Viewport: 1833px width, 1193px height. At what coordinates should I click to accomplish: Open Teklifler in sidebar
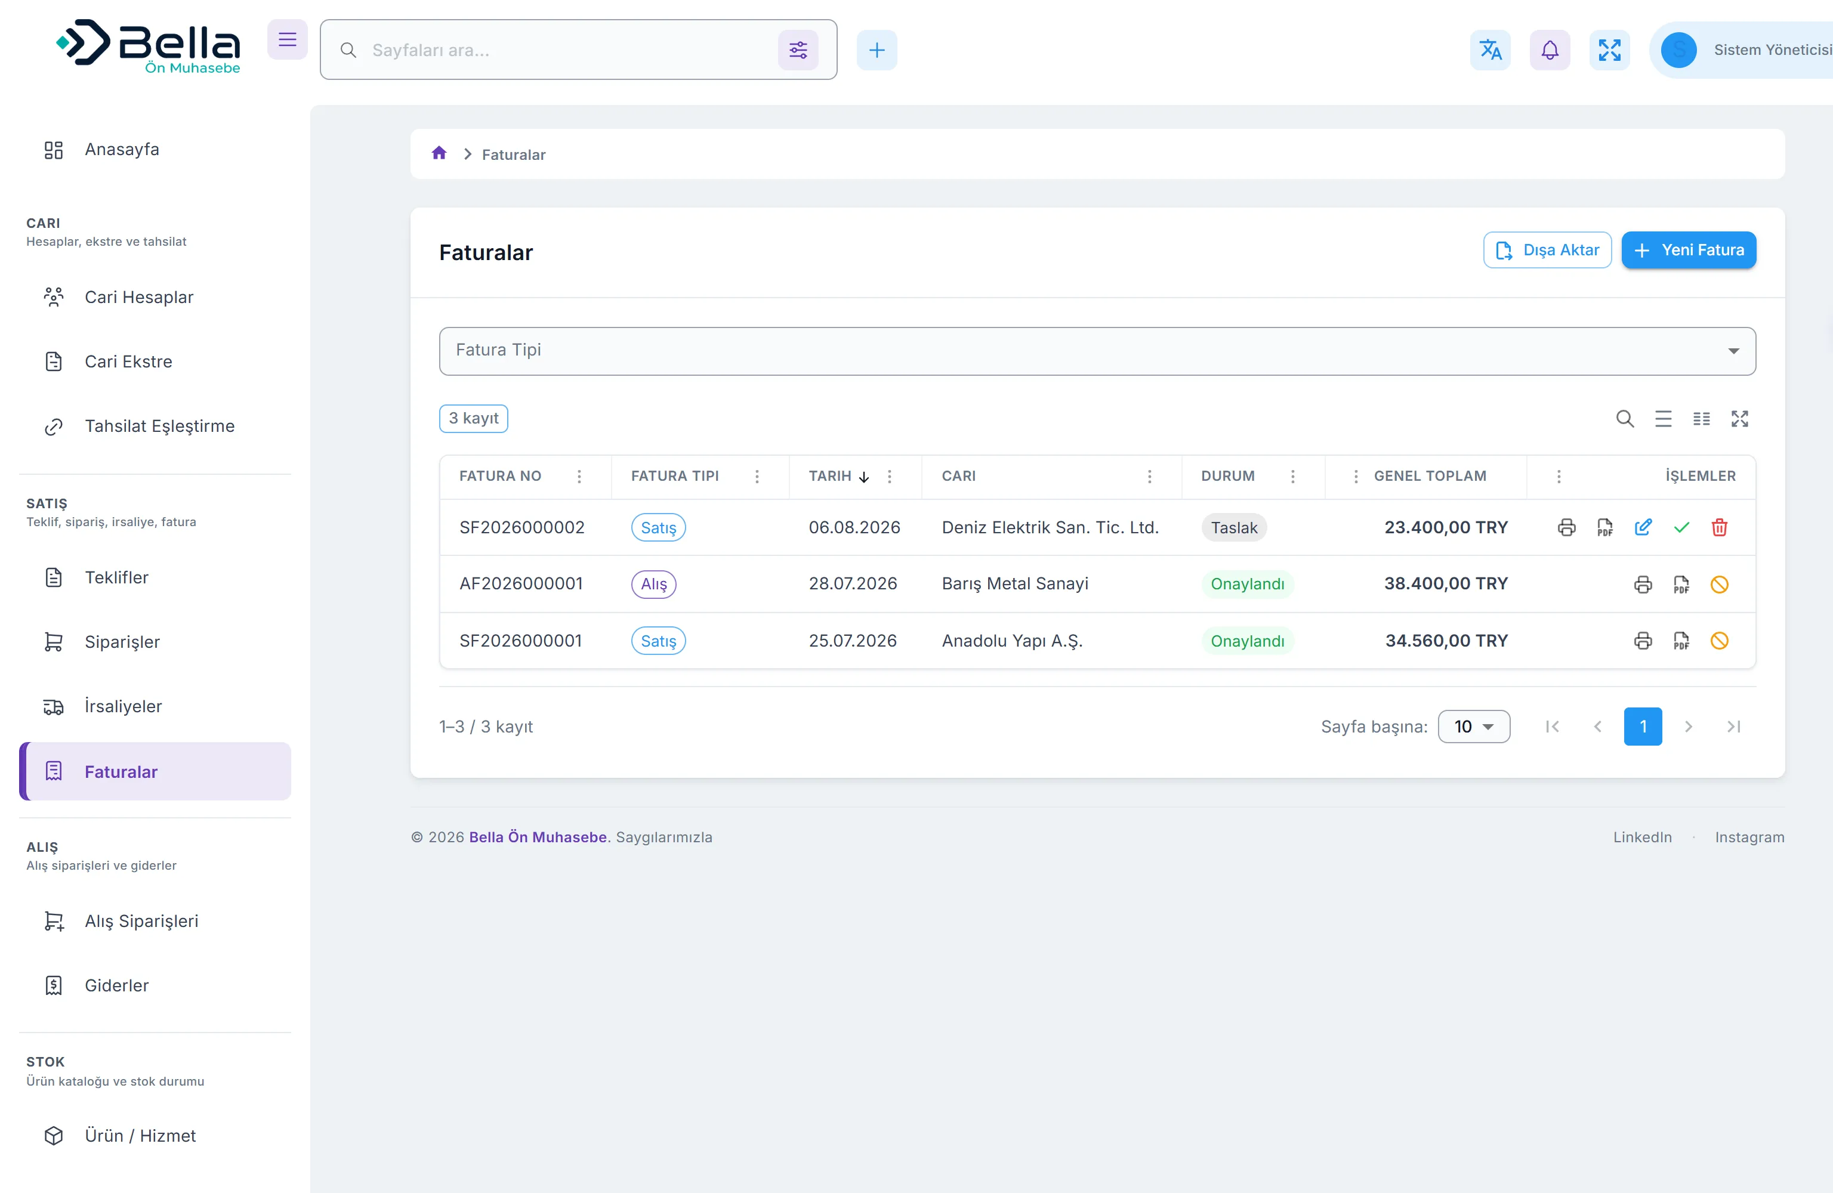point(155,577)
